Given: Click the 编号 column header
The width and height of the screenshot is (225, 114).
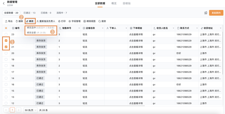Looking at the screenshot, I should 16,28.
